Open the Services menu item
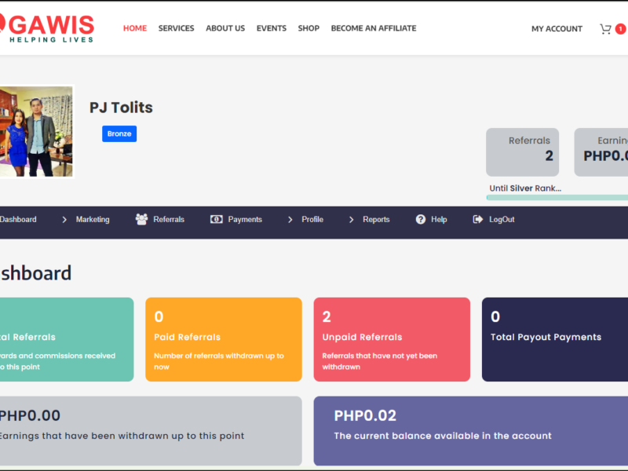The height and width of the screenshot is (471, 628). (176, 28)
